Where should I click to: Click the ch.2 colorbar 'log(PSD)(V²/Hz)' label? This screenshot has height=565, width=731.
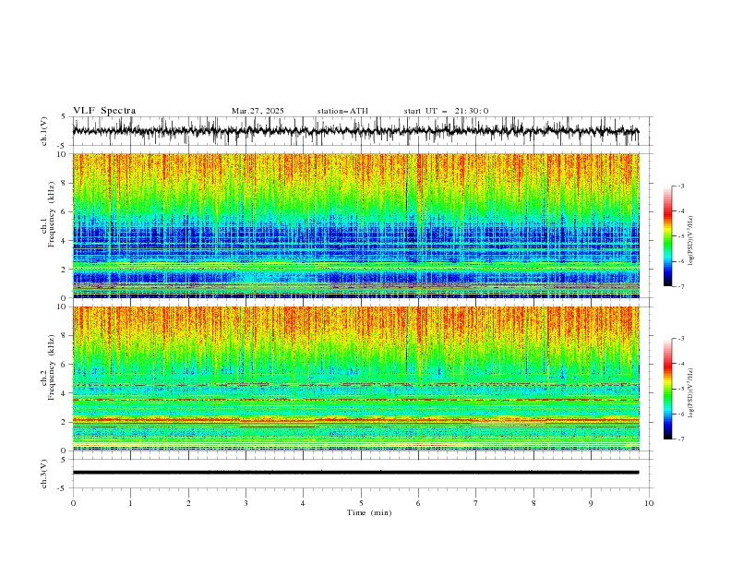(691, 393)
